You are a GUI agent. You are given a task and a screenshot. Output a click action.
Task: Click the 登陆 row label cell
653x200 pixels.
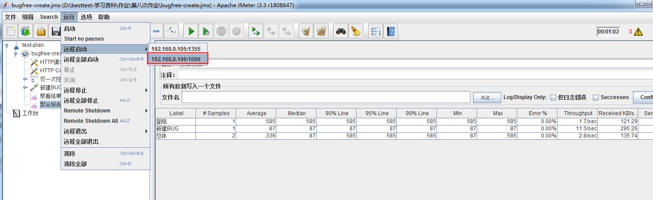175,121
